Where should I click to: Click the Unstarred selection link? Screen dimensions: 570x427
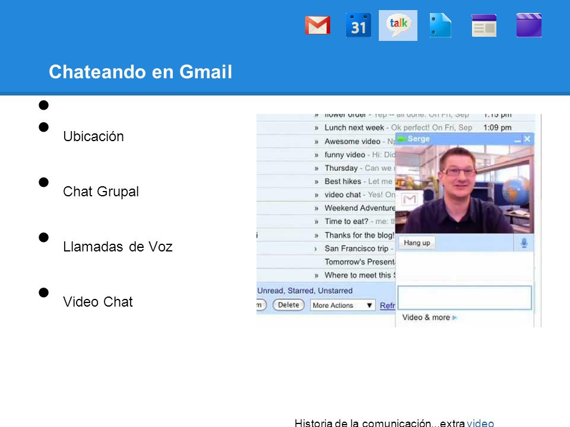(335, 291)
